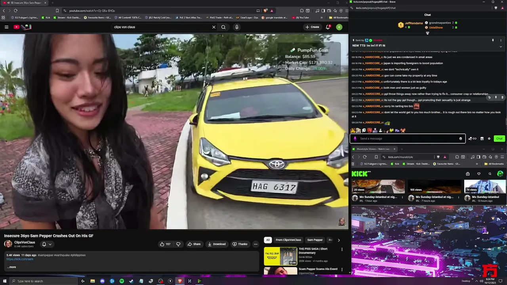Open pinned message three-dot options
Image resolution: width=507 pixels, height=285 pixels.
[501, 40]
